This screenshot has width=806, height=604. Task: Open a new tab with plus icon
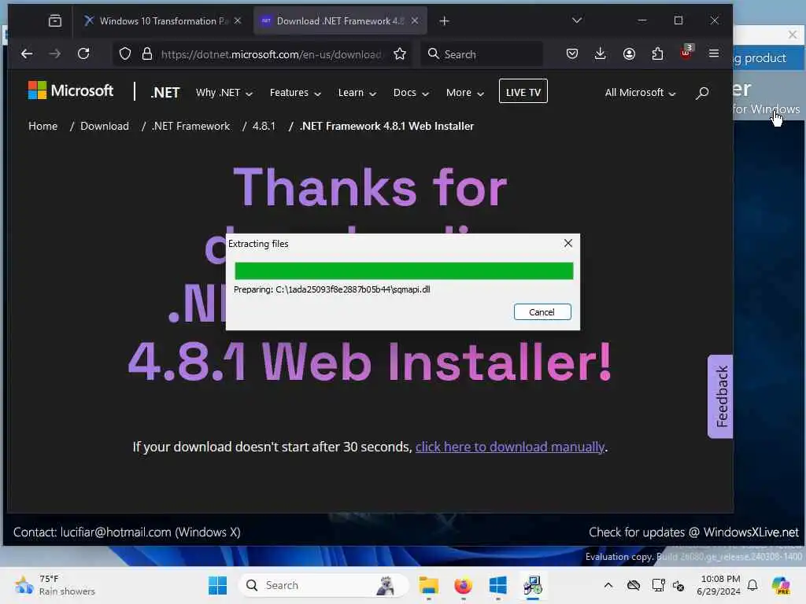[445, 20]
